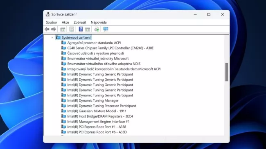266x149 pixels.
Task: Click icon beside Intel Gaussian Mixture Model
Action: point(64,111)
